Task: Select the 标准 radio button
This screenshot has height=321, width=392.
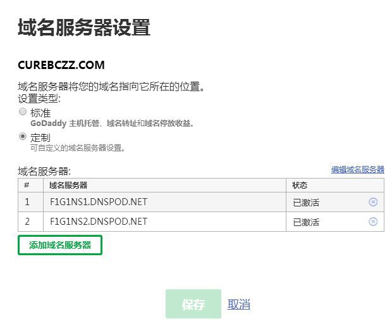Action: coord(23,112)
